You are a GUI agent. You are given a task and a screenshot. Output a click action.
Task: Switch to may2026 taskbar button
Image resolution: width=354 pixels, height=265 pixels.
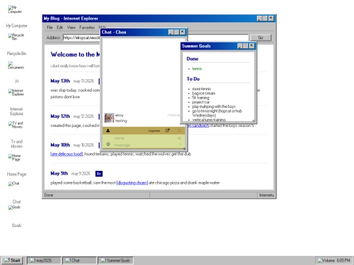[x=44, y=260]
